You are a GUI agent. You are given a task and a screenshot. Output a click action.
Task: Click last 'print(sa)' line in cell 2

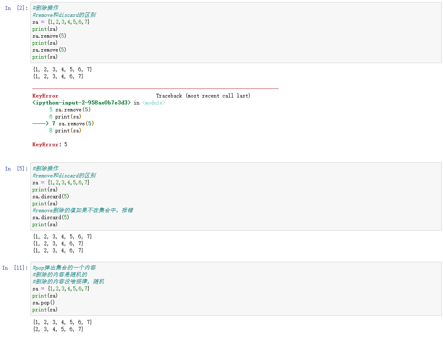point(45,57)
